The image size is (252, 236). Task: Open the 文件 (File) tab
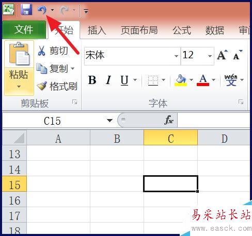pyautogui.click(x=24, y=29)
